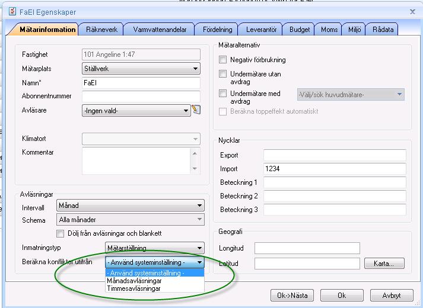
Task: Open the Leverantör tab
Action: tap(261, 30)
